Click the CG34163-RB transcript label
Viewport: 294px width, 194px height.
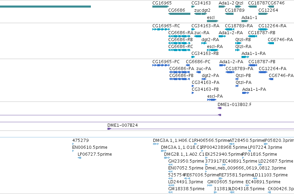coord(205,54)
